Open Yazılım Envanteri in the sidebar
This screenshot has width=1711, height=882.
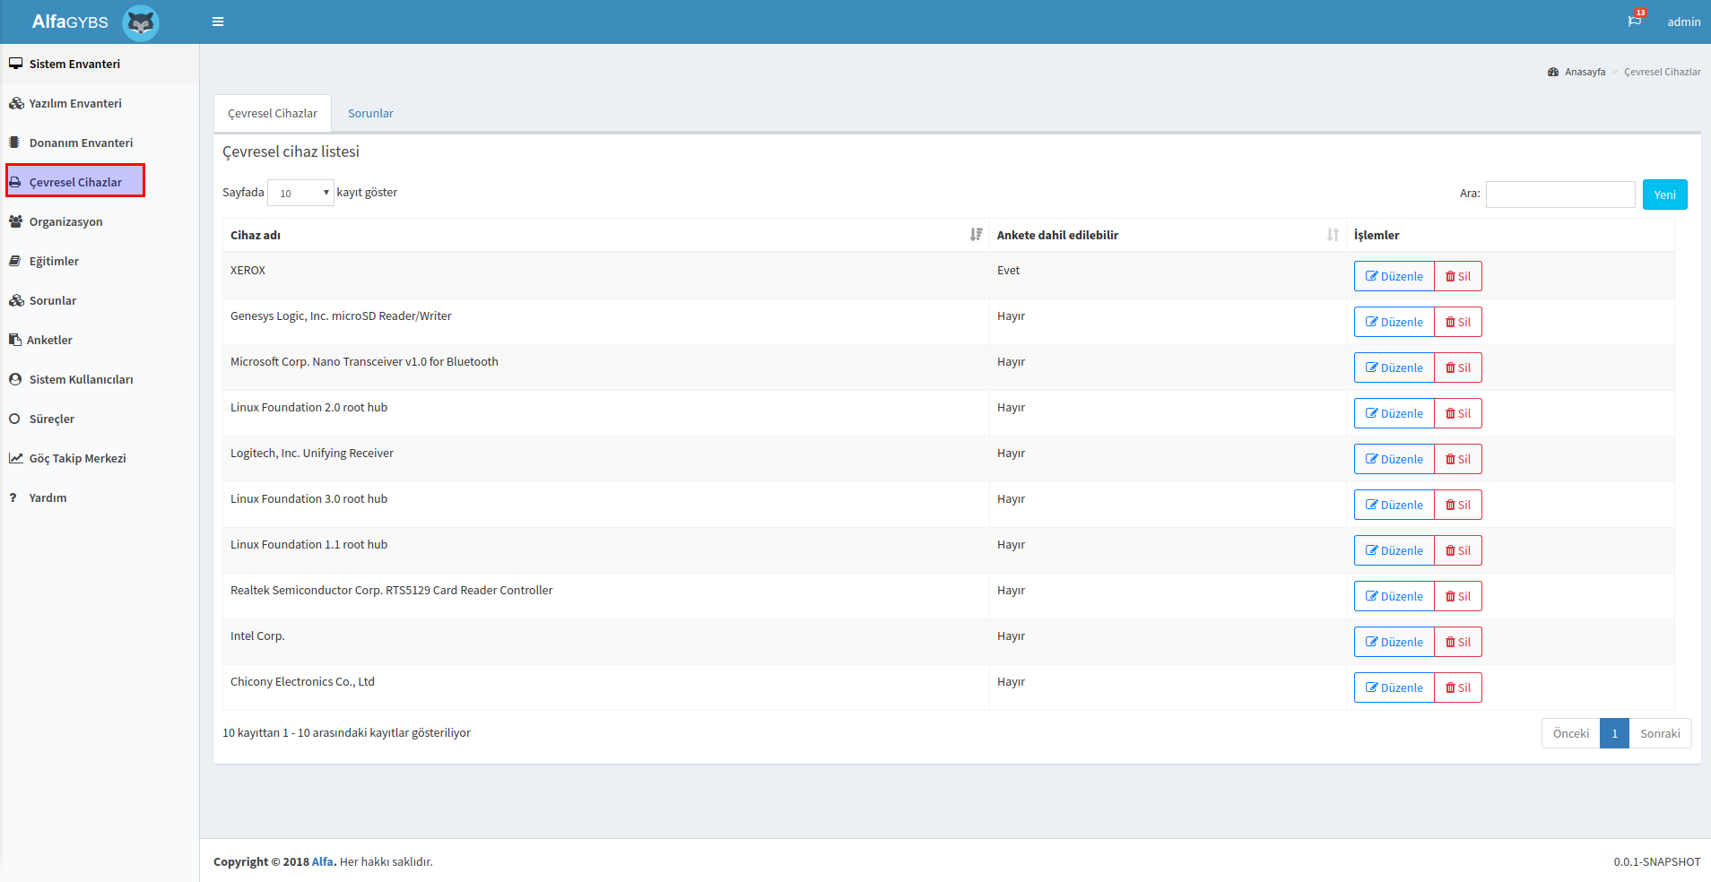(x=100, y=103)
